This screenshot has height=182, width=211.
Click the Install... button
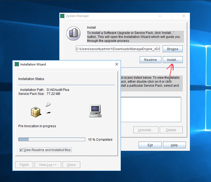click(x=173, y=60)
